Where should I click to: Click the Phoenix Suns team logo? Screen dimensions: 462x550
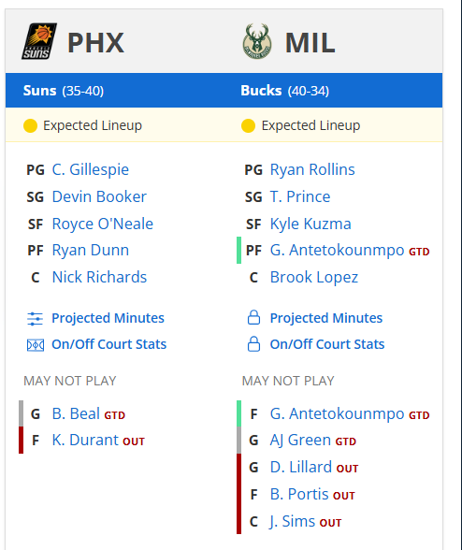[39, 41]
